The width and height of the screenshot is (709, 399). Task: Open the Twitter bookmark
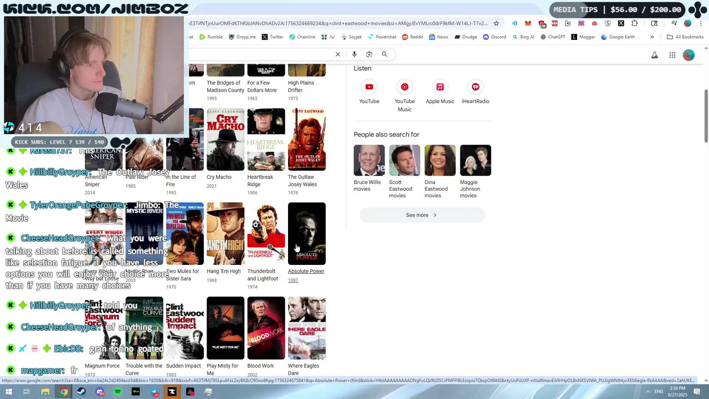273,37
